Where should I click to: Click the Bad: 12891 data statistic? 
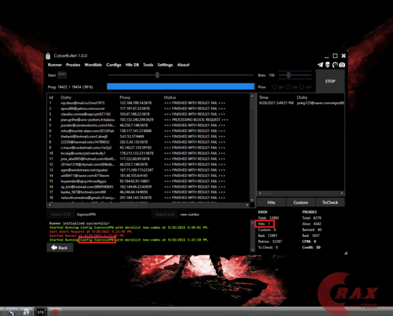pos(267,236)
